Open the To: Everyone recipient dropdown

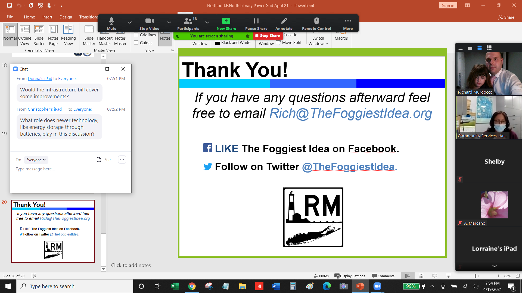pos(36,160)
